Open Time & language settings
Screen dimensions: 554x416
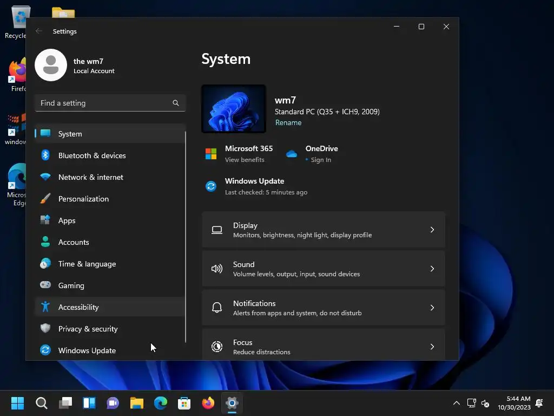110,264
